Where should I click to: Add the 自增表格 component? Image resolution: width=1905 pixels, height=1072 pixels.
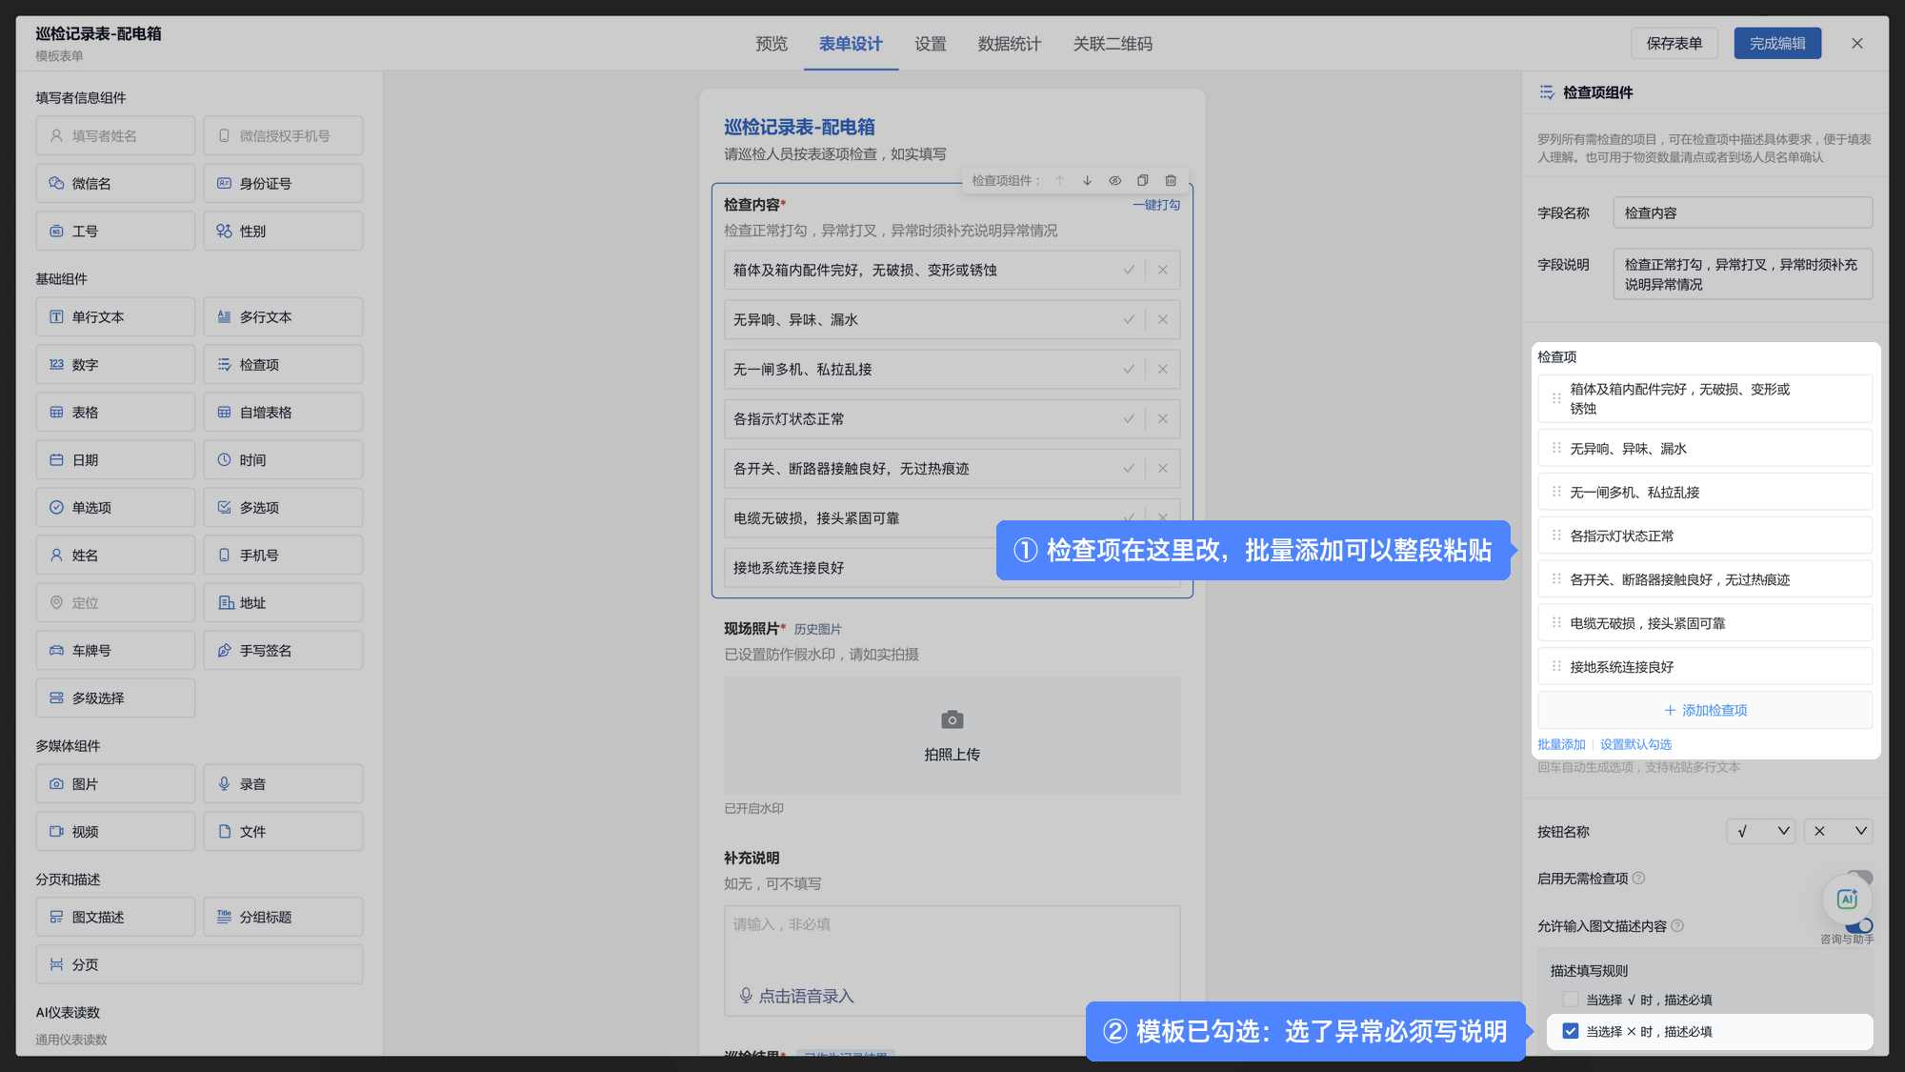283,413
